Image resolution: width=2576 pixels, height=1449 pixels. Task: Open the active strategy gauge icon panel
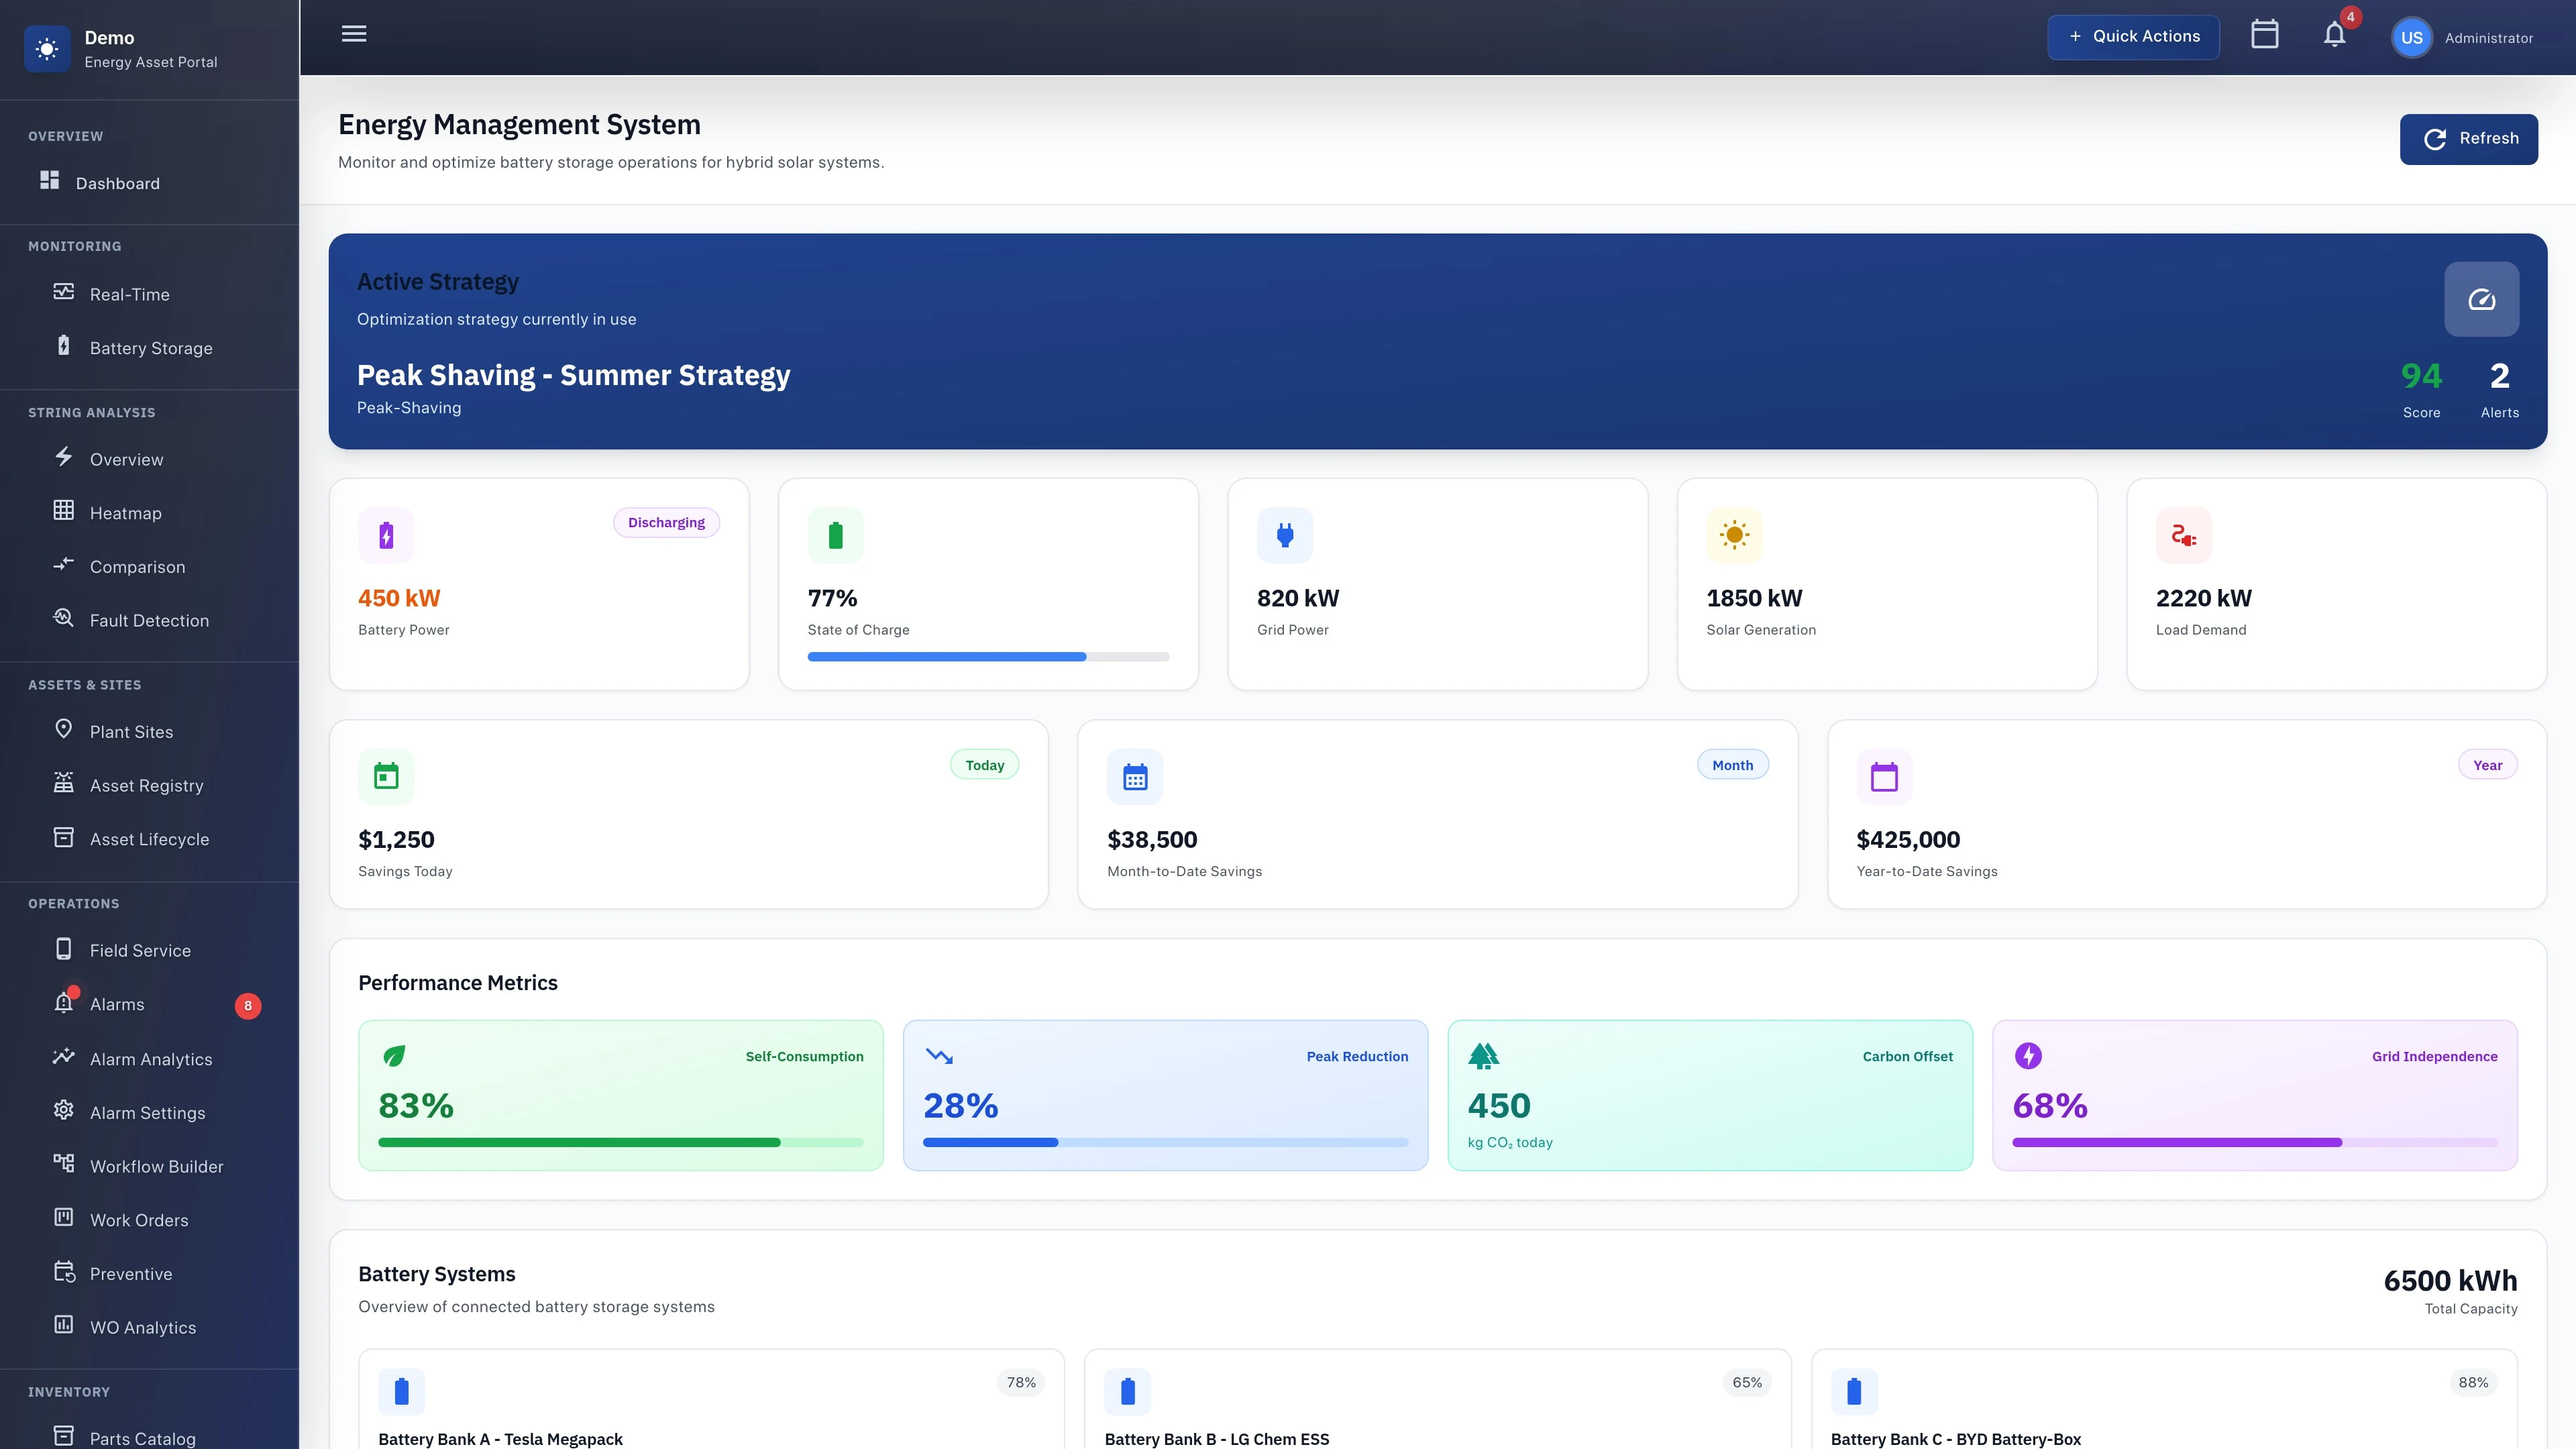click(2482, 298)
